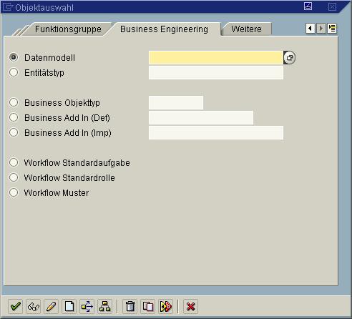The image size is (352, 319).
Task: Pick the Workflow Standardrolle radio button
Action: pyautogui.click(x=14, y=177)
